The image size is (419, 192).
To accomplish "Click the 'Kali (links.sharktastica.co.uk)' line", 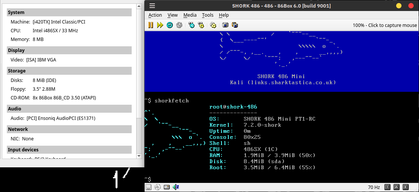I will tap(283, 83).
